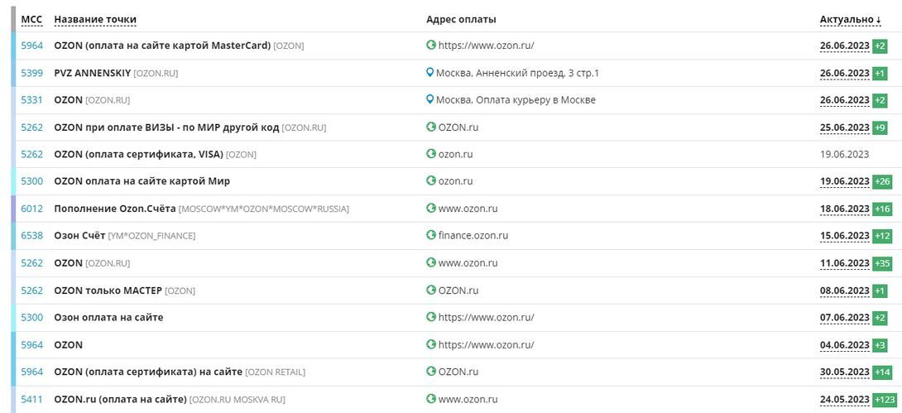
Task: Click the map pin icon for Анненский проезд
Action: tap(429, 73)
